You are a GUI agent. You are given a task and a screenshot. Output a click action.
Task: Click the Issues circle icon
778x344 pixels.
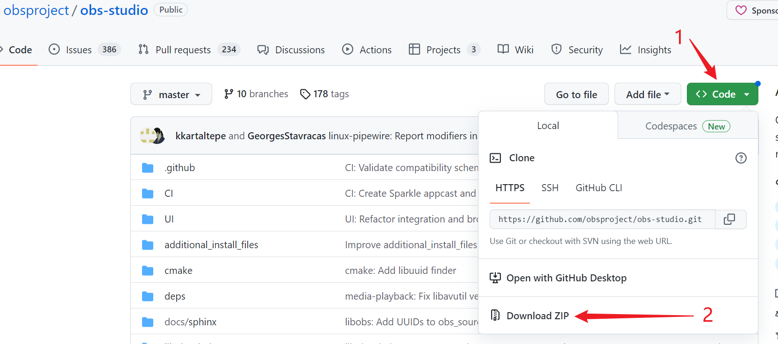click(54, 49)
